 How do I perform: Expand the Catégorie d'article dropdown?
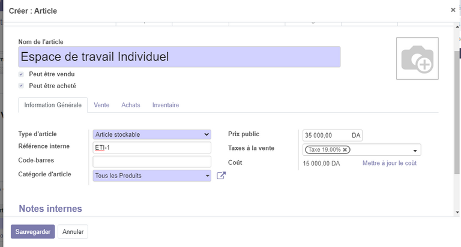[208, 176]
